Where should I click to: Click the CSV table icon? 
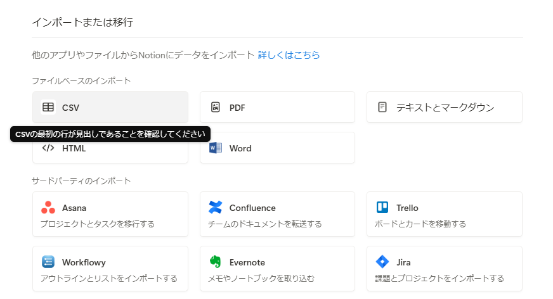coord(48,107)
